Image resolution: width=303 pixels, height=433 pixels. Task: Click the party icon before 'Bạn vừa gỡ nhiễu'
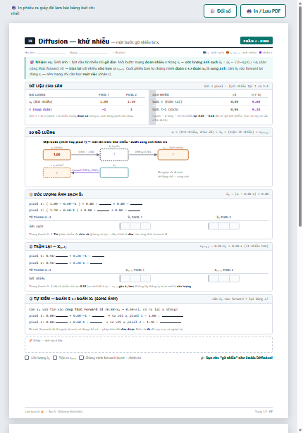203,358
